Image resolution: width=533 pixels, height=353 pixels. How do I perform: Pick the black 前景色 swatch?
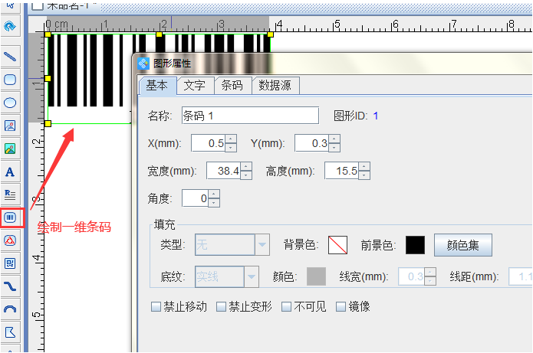(x=415, y=245)
